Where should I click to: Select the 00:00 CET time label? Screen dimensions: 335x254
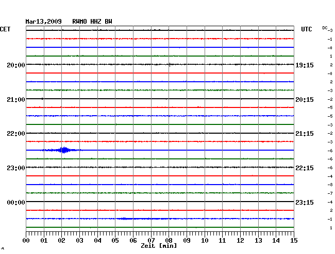pyautogui.click(x=16, y=202)
